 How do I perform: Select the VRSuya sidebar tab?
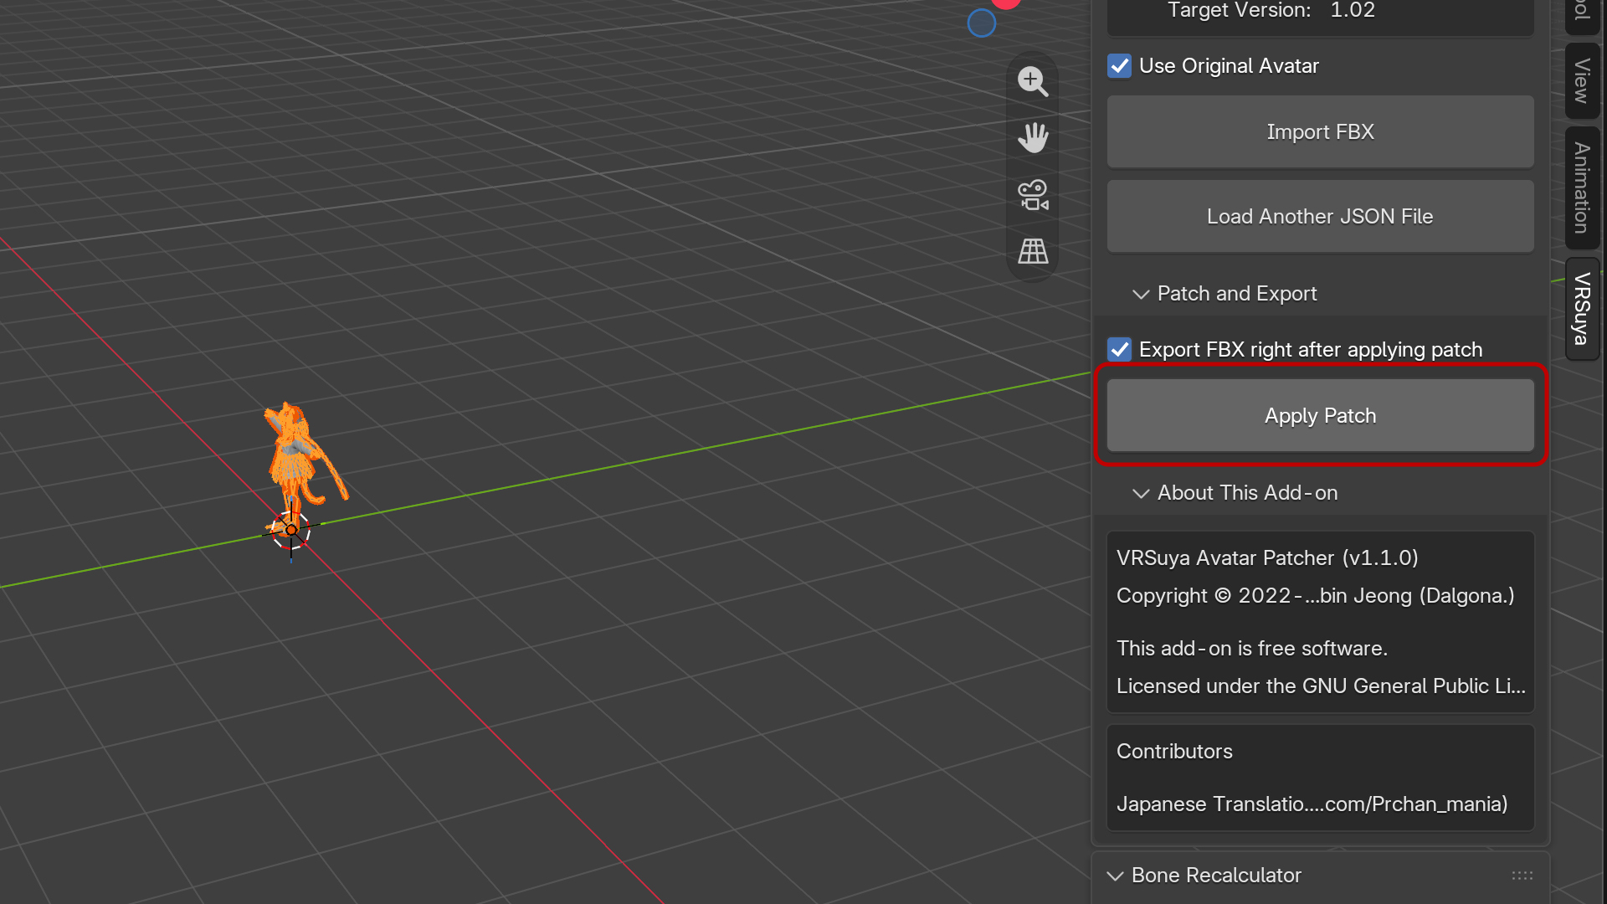tap(1581, 309)
